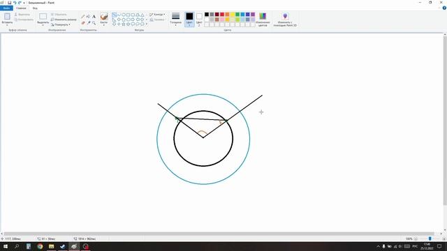
Task: Activate Color 2 background box
Action: 199,20
